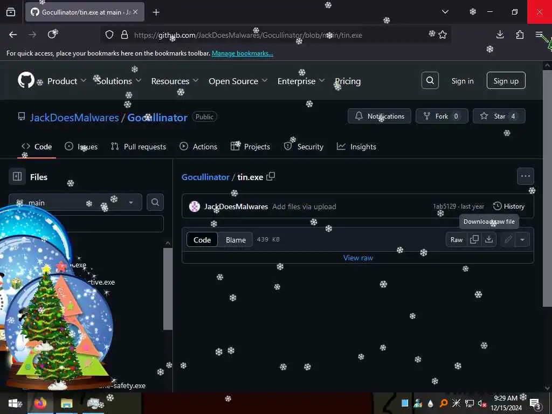The image size is (552, 414).
Task: Bookmark this page with the star
Action: [x=443, y=34]
